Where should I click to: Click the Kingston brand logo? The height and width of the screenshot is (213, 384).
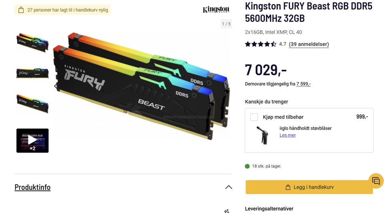[216, 10]
